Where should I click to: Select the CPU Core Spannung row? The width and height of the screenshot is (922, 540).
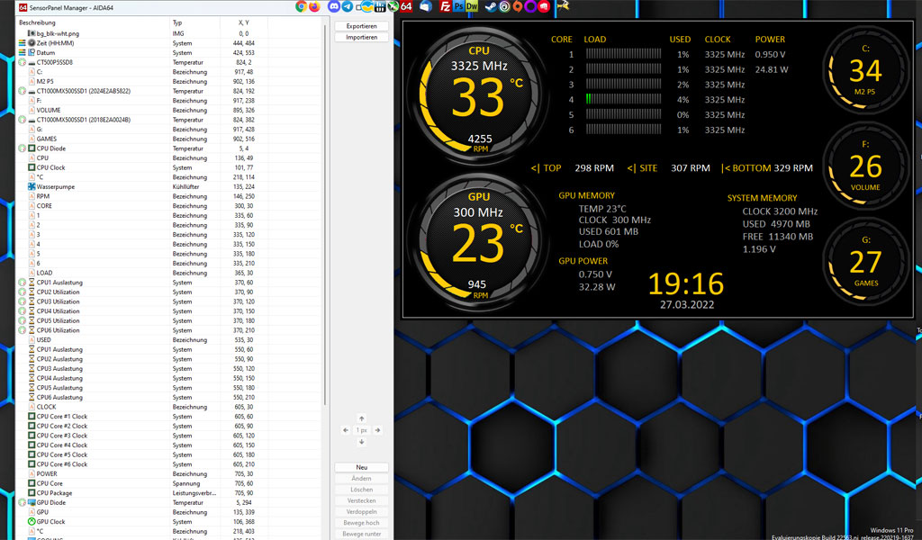click(x=169, y=483)
